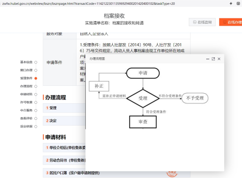The width and height of the screenshot is (242, 178).
Task: Click the 补正 box in the flowchart
Action: pos(99,86)
